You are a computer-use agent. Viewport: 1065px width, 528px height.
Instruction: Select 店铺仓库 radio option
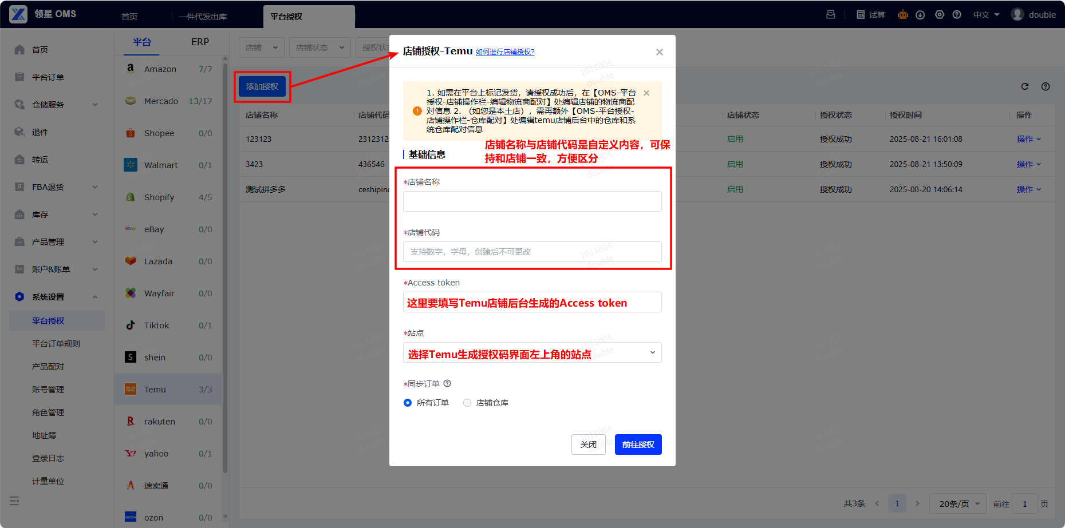[486, 403]
